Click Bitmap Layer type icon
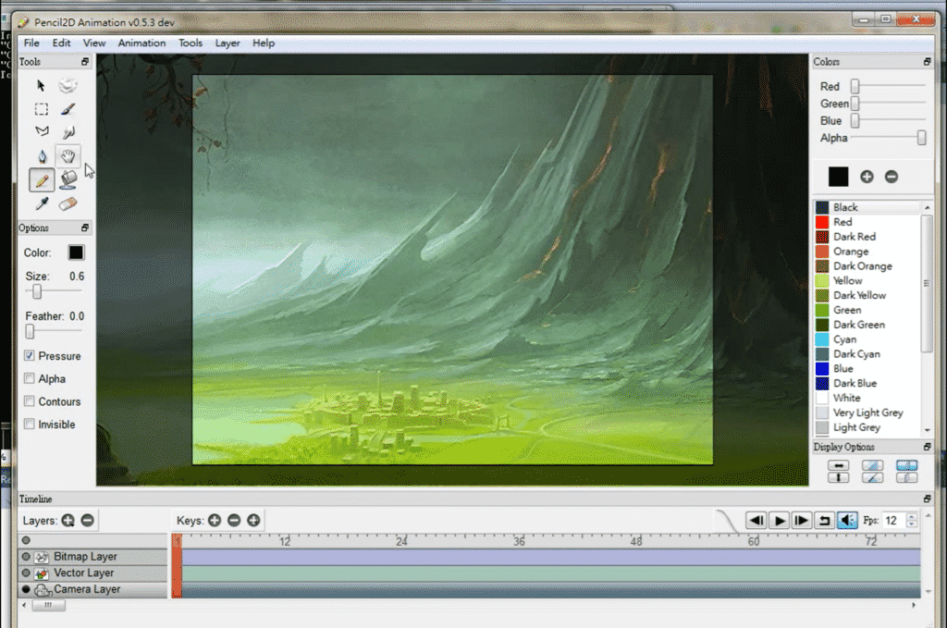947x628 pixels. (42, 557)
